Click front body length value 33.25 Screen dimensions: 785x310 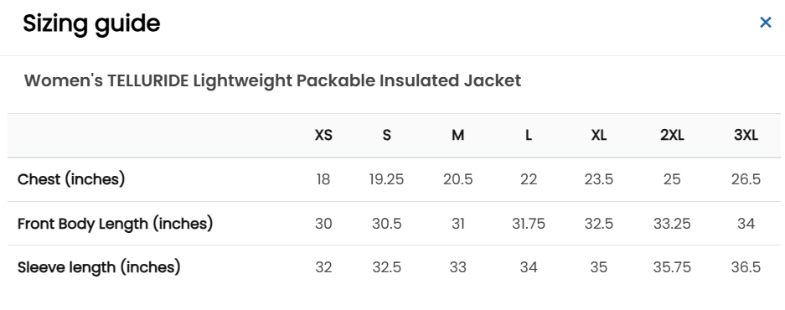[x=672, y=224]
